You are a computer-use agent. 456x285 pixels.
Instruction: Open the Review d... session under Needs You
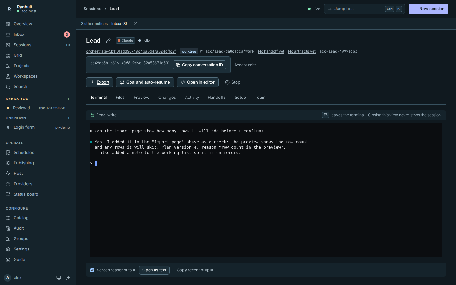coord(38,108)
